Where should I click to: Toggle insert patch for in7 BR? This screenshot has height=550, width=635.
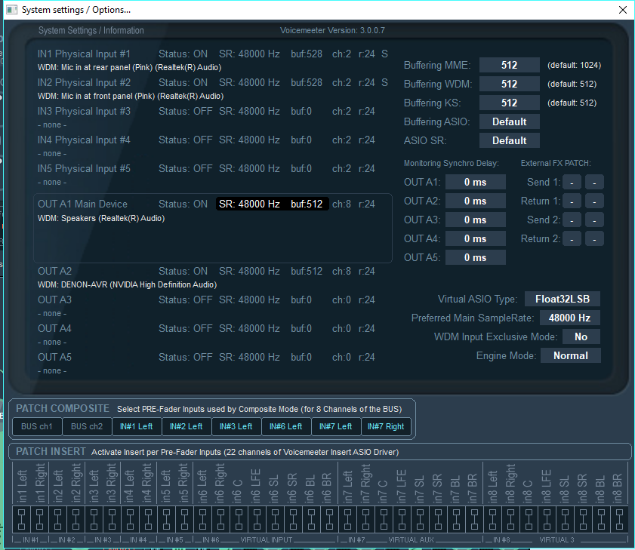(x=474, y=519)
